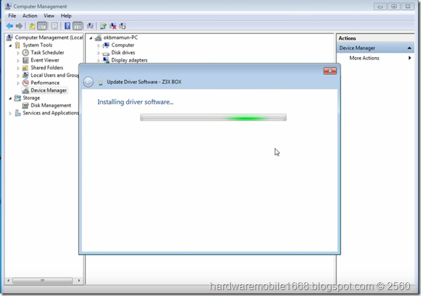Expand the Task Scheduler tree node

(18, 53)
